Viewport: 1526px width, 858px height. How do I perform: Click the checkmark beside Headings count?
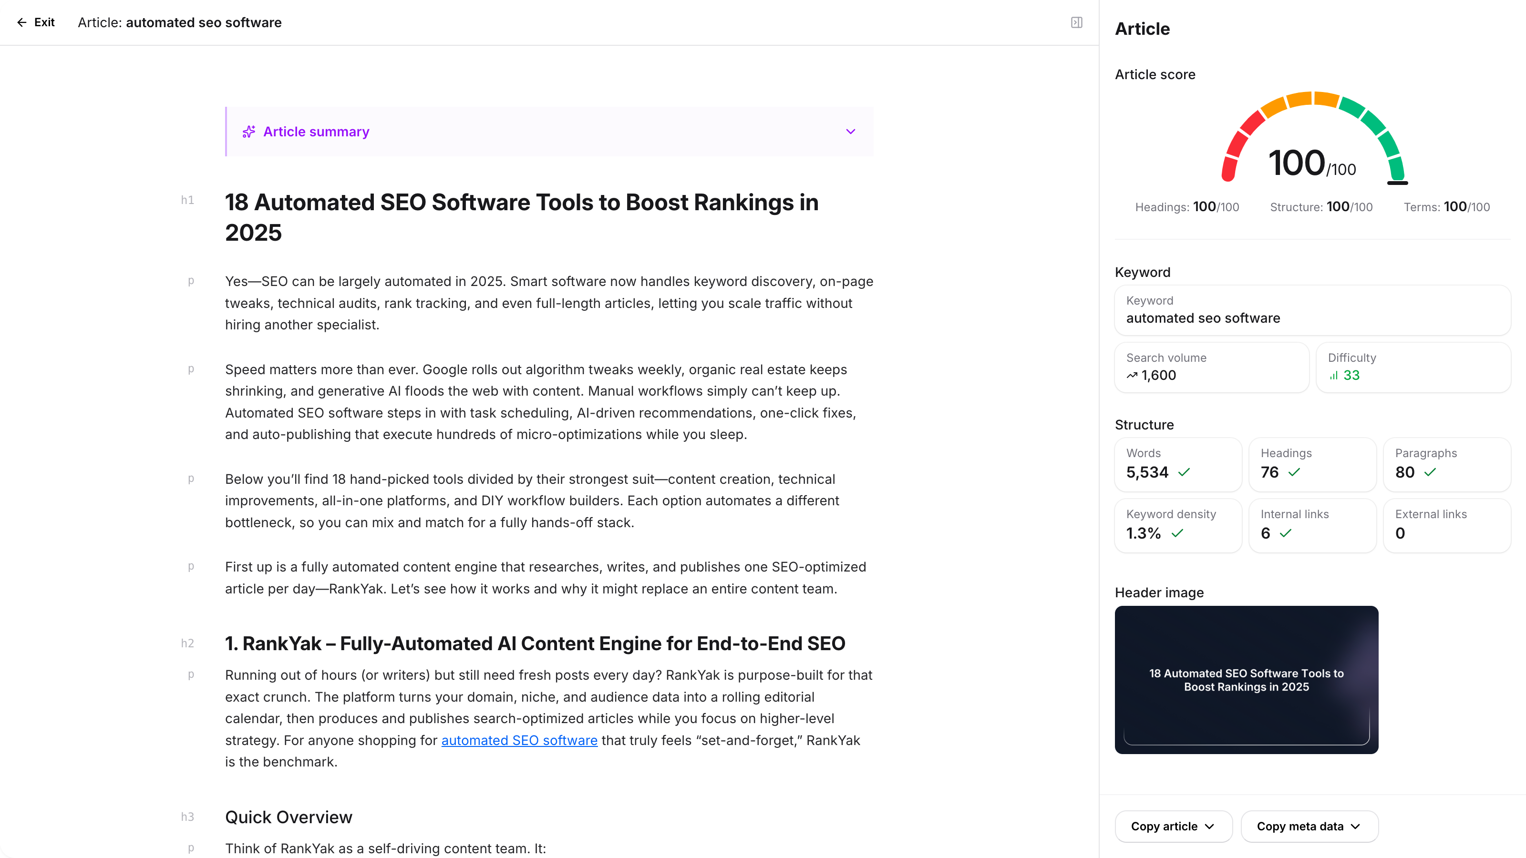click(x=1294, y=472)
